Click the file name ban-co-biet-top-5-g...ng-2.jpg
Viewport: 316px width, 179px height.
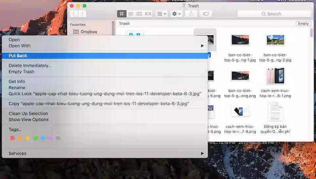pos(275,57)
